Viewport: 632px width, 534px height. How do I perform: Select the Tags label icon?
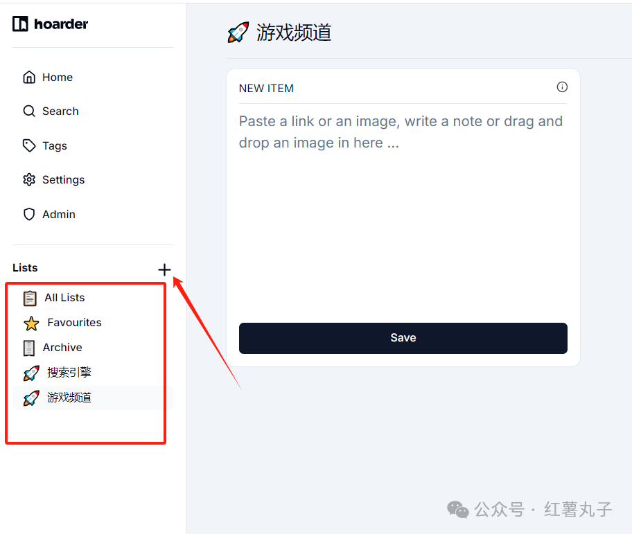[x=29, y=145]
